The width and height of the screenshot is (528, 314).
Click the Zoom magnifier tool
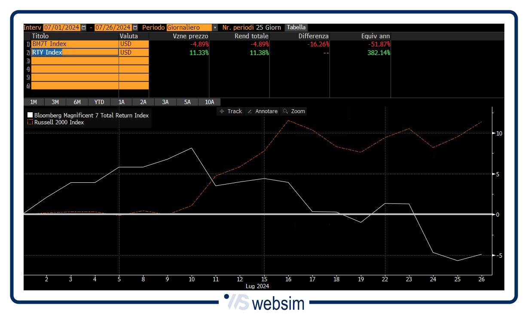pyautogui.click(x=294, y=111)
